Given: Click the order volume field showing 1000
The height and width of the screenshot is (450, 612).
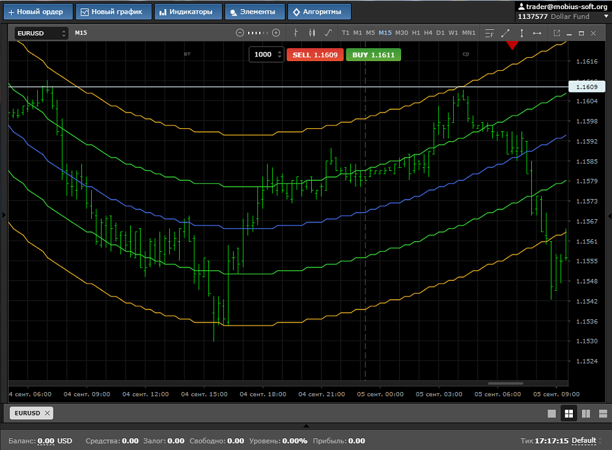Looking at the screenshot, I should 262,55.
